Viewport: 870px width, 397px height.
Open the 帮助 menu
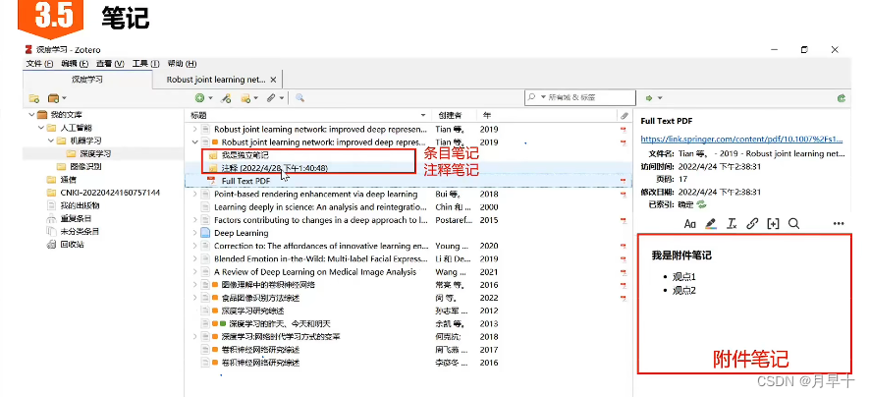182,63
